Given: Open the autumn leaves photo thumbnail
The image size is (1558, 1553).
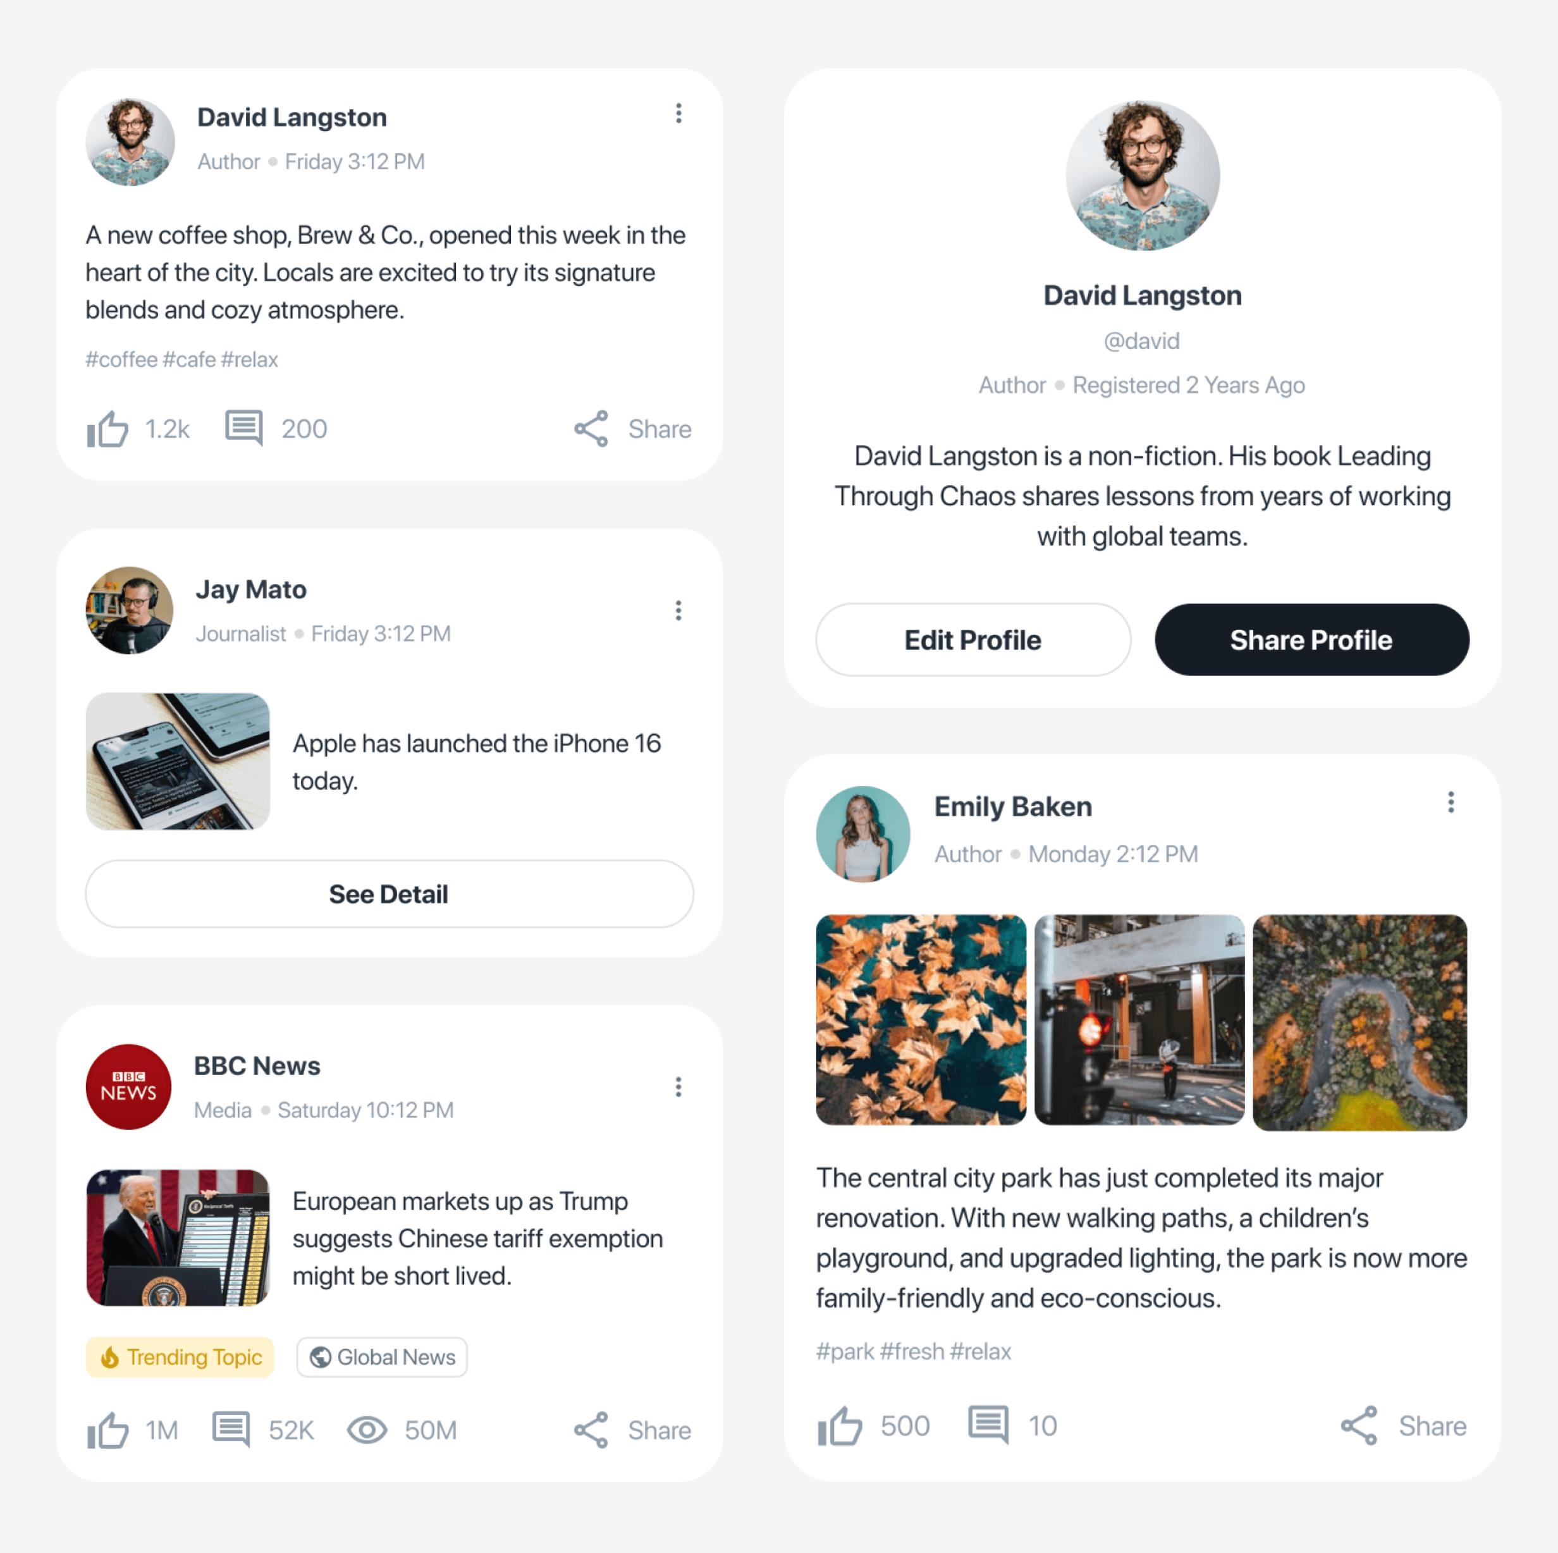Looking at the screenshot, I should [x=921, y=1020].
